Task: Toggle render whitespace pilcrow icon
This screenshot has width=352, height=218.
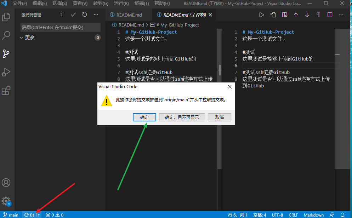Action: tap(318, 15)
